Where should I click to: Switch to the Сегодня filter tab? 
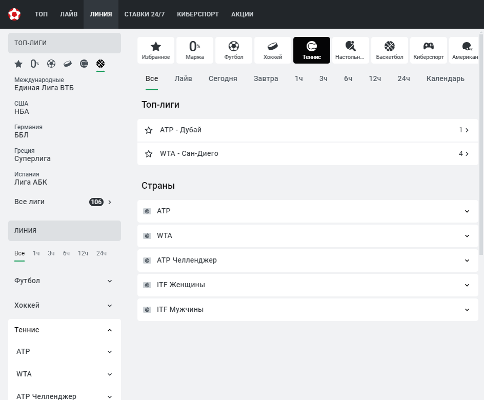pos(223,78)
